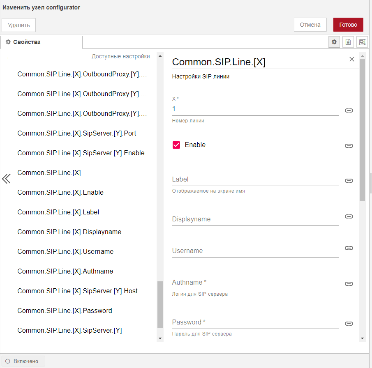Click the link icon next to Label field
Viewport: 372px width, 368px height.
click(349, 181)
